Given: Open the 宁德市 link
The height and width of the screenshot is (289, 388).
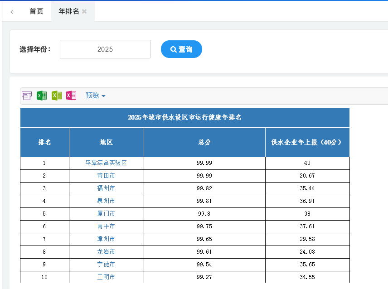Looking at the screenshot, I should click(x=106, y=264).
